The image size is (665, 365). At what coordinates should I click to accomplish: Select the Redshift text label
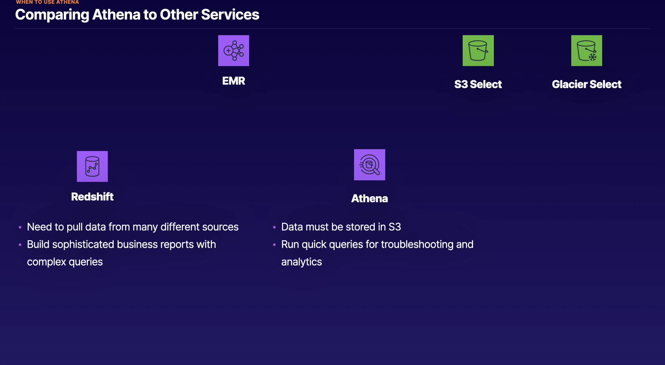pos(92,197)
